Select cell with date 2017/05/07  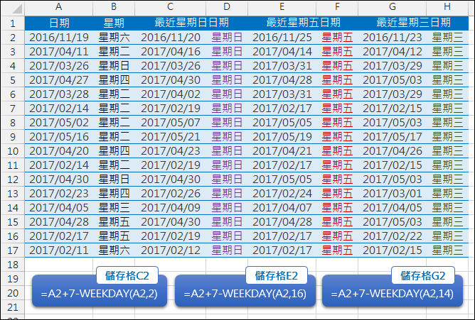(x=171, y=123)
